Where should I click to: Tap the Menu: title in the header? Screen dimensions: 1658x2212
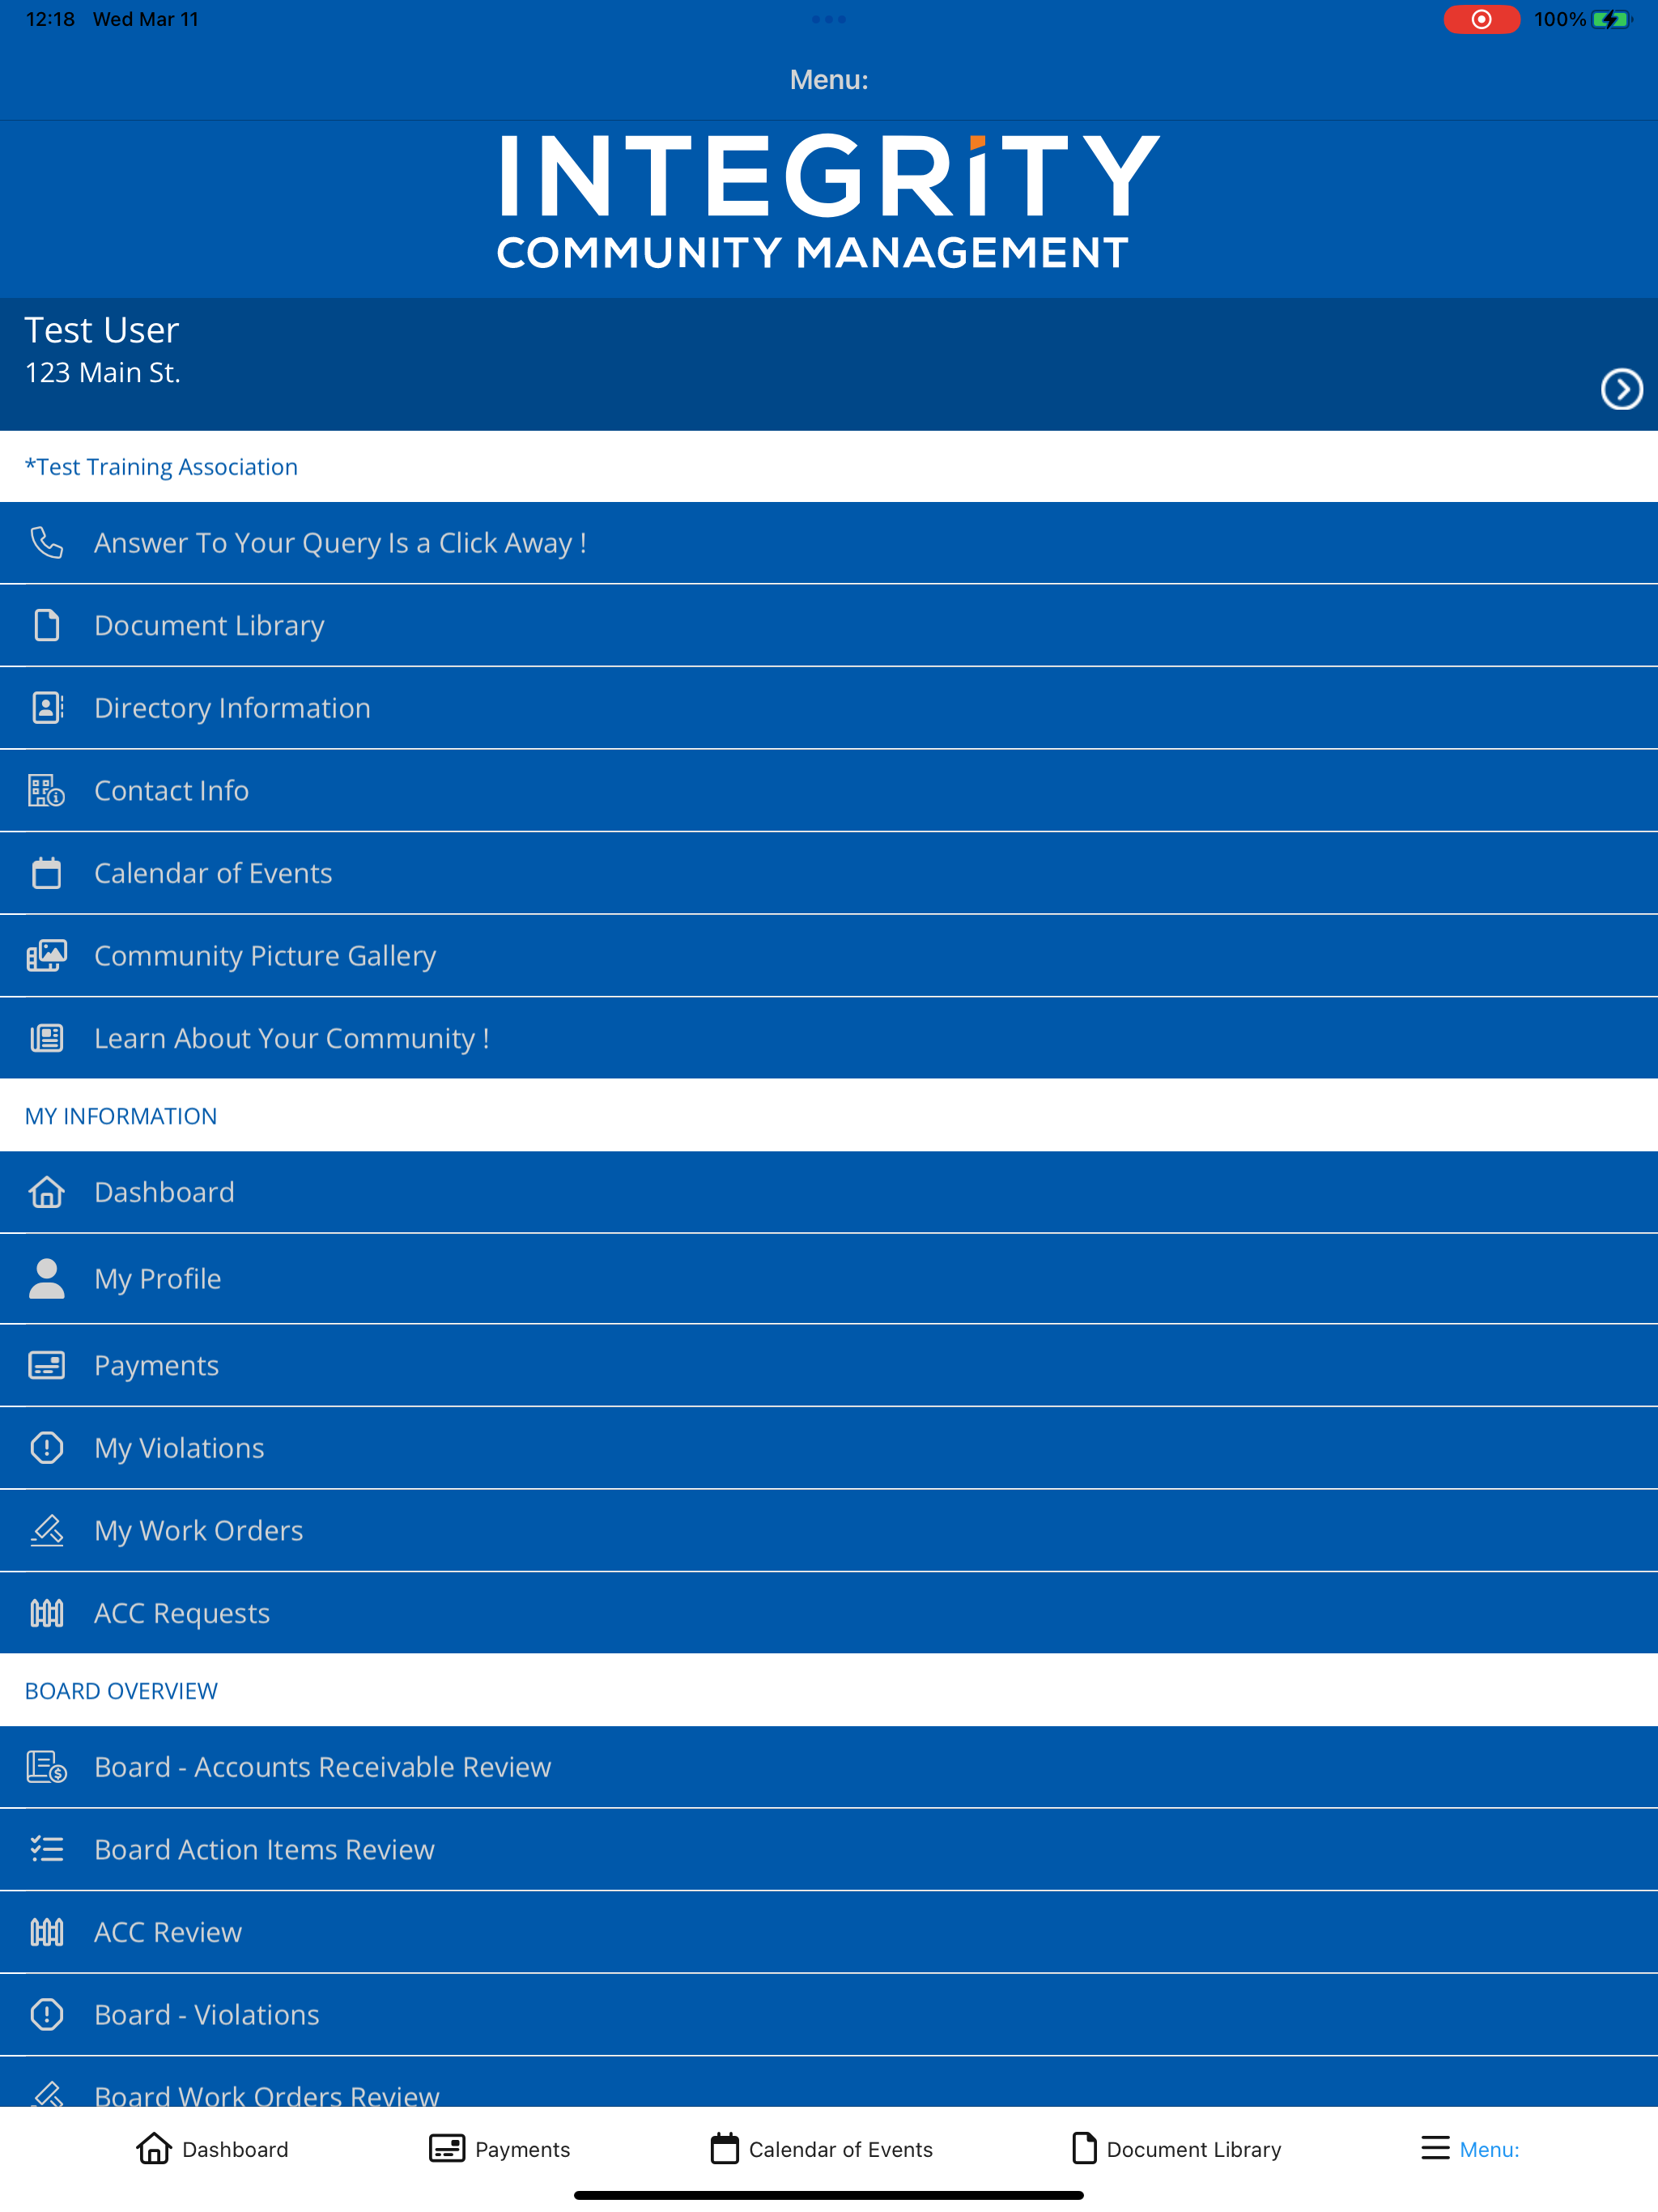click(829, 80)
